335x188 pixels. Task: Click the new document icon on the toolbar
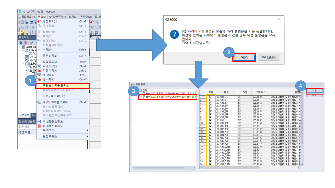coord(23,22)
